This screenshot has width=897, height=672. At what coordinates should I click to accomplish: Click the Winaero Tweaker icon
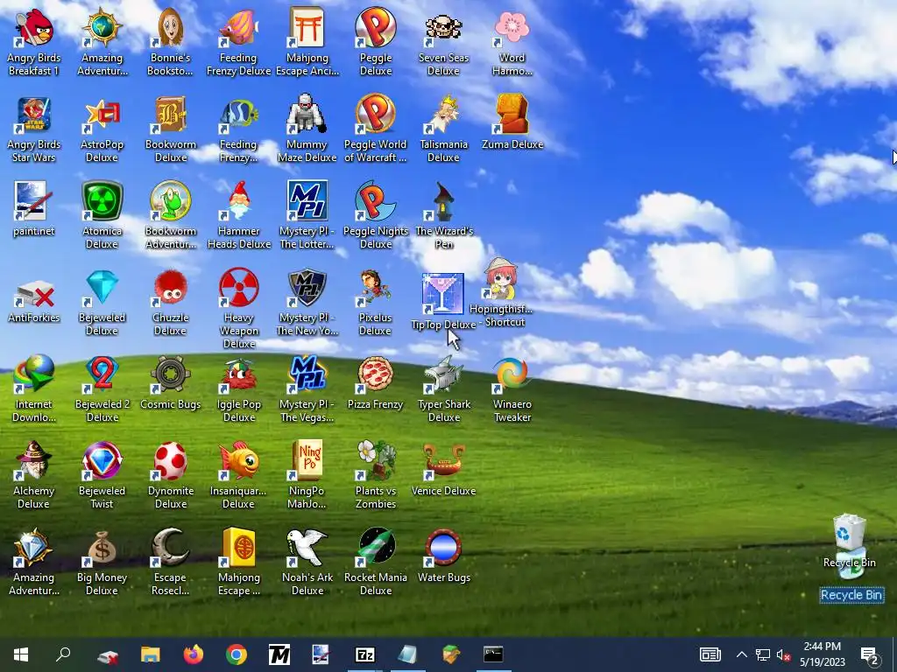pyautogui.click(x=512, y=374)
